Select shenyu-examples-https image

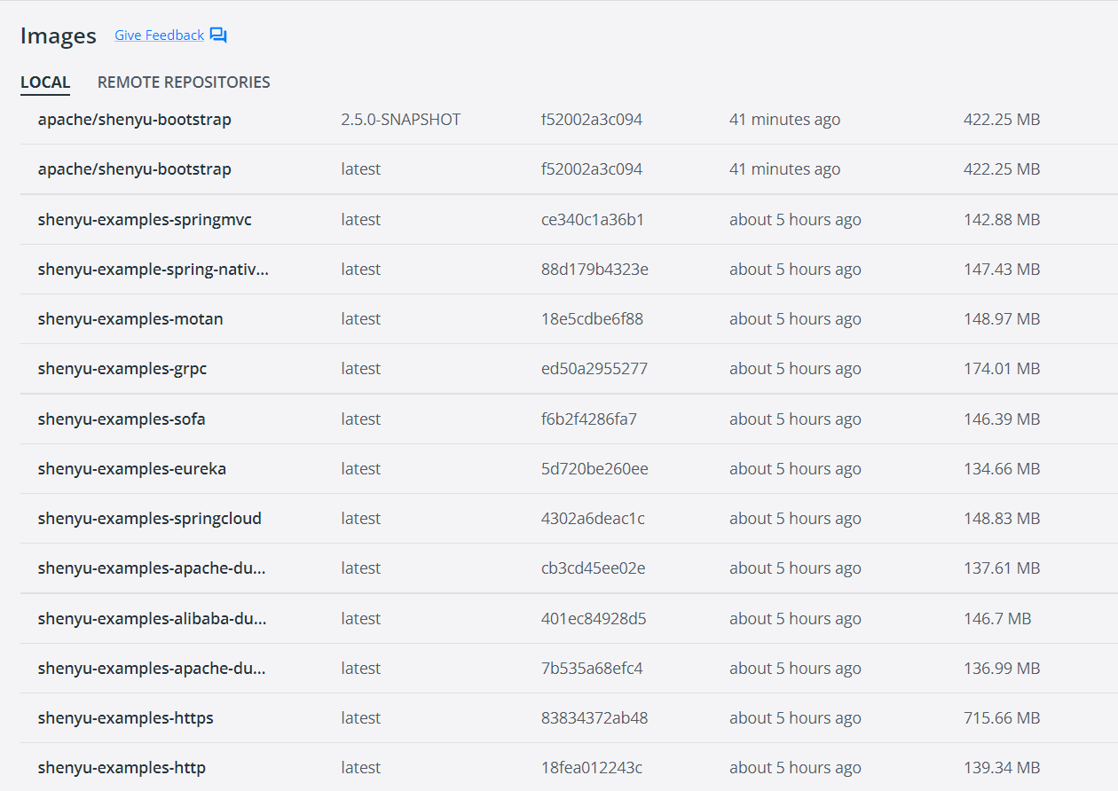click(x=126, y=718)
